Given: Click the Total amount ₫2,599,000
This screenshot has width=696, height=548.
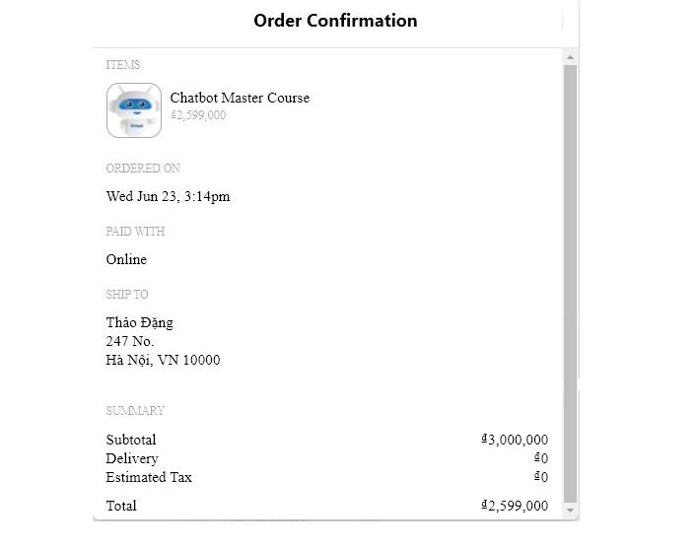Looking at the screenshot, I should tap(515, 506).
